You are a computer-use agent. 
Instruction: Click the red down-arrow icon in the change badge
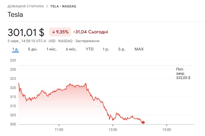coord(54,32)
